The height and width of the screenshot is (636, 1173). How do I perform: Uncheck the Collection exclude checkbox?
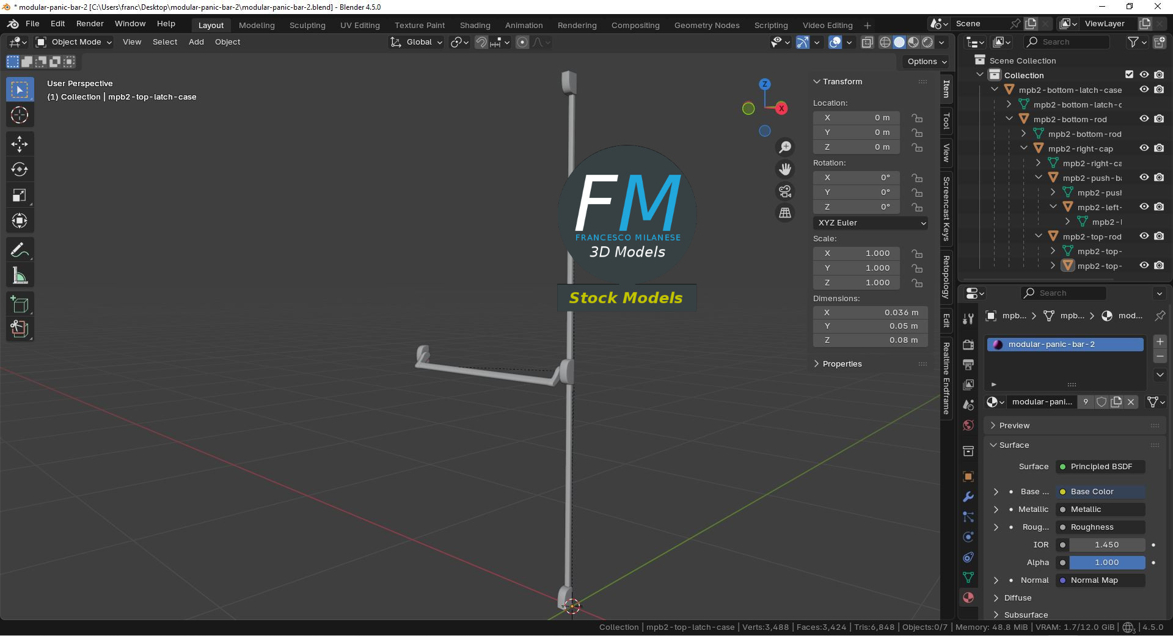coord(1129,75)
